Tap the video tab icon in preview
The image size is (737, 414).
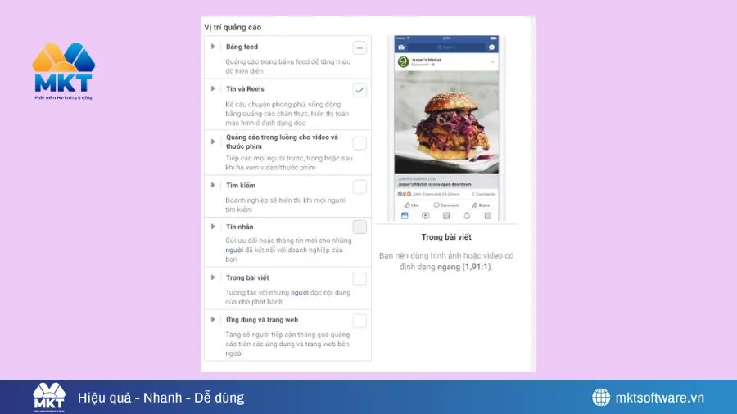pyautogui.click(x=425, y=216)
